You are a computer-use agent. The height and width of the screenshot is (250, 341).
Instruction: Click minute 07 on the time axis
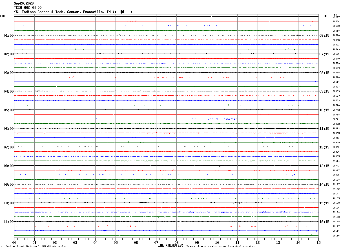pyautogui.click(x=156, y=242)
